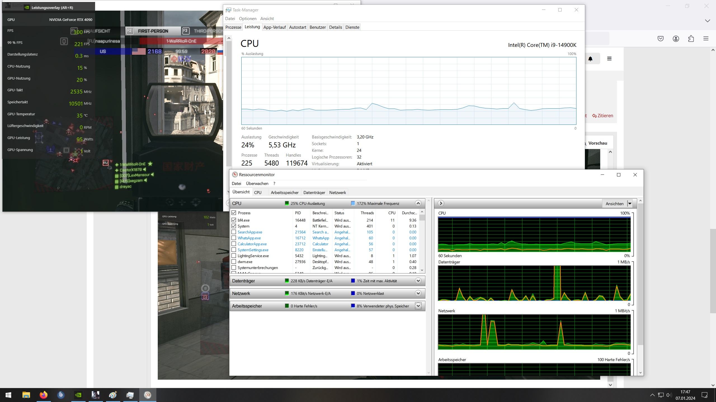Open Datei menu in Ressourcenmonitor

point(236,183)
